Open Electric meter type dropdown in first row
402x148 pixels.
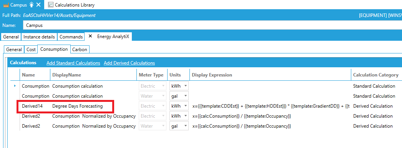tap(152, 86)
